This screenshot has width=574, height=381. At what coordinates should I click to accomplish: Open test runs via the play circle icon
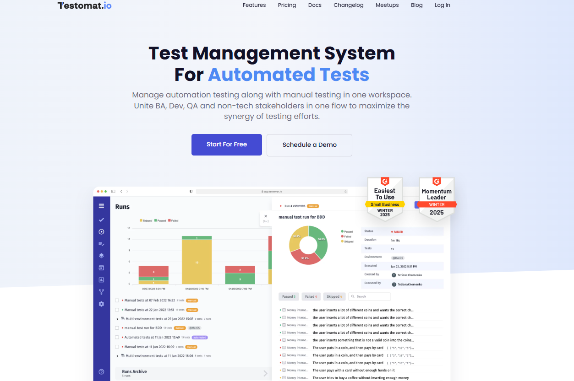click(x=101, y=231)
